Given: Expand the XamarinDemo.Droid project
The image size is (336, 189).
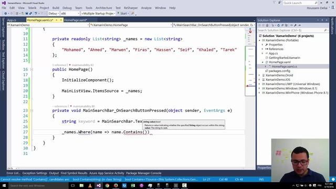Looking at the screenshot, I should pos(259,76).
